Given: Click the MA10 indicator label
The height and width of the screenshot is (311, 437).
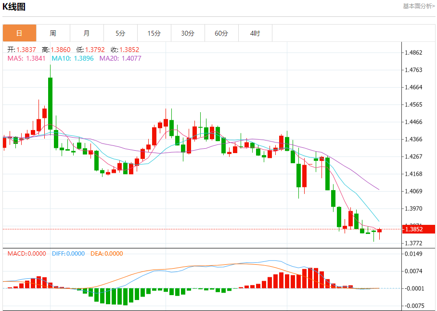Looking at the screenshot, I should click(x=73, y=58).
